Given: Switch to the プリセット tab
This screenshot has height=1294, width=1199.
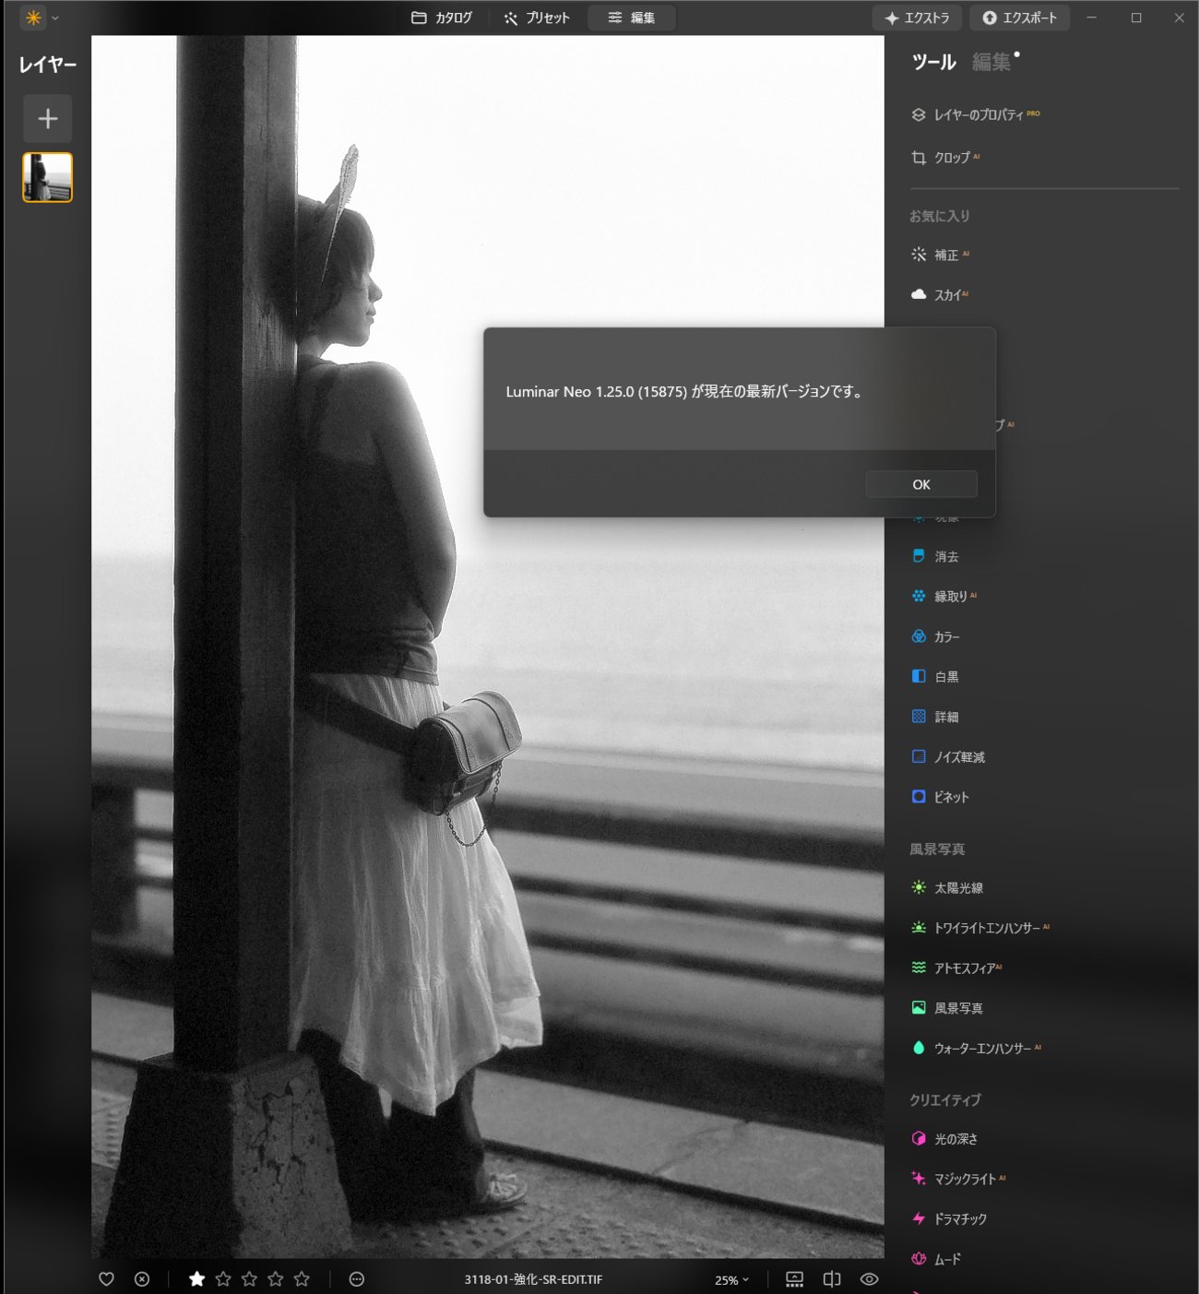Looking at the screenshot, I should coord(538,18).
